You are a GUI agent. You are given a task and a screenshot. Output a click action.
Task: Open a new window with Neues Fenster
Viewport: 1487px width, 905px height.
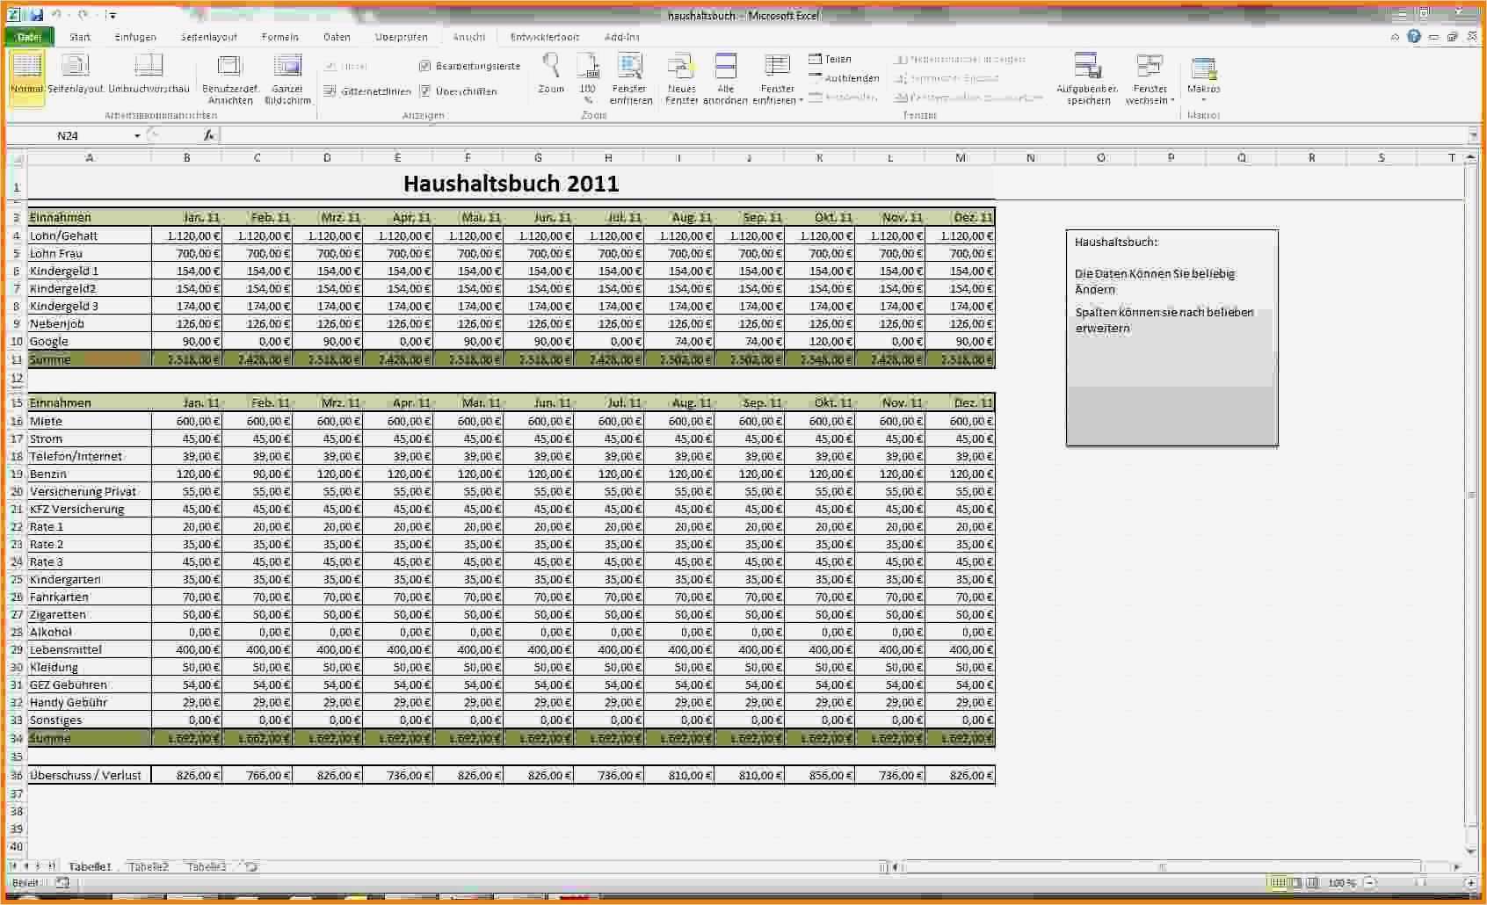(x=681, y=79)
